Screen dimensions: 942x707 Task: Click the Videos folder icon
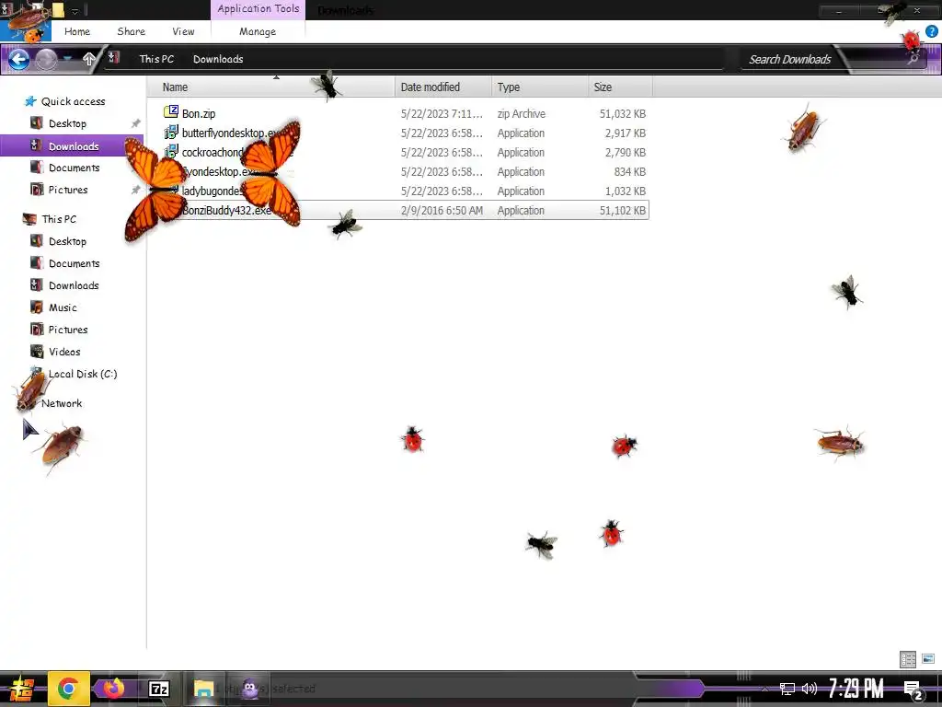pos(37,351)
